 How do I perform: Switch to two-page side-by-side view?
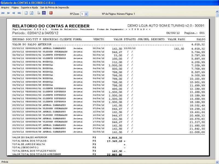(32, 13)
